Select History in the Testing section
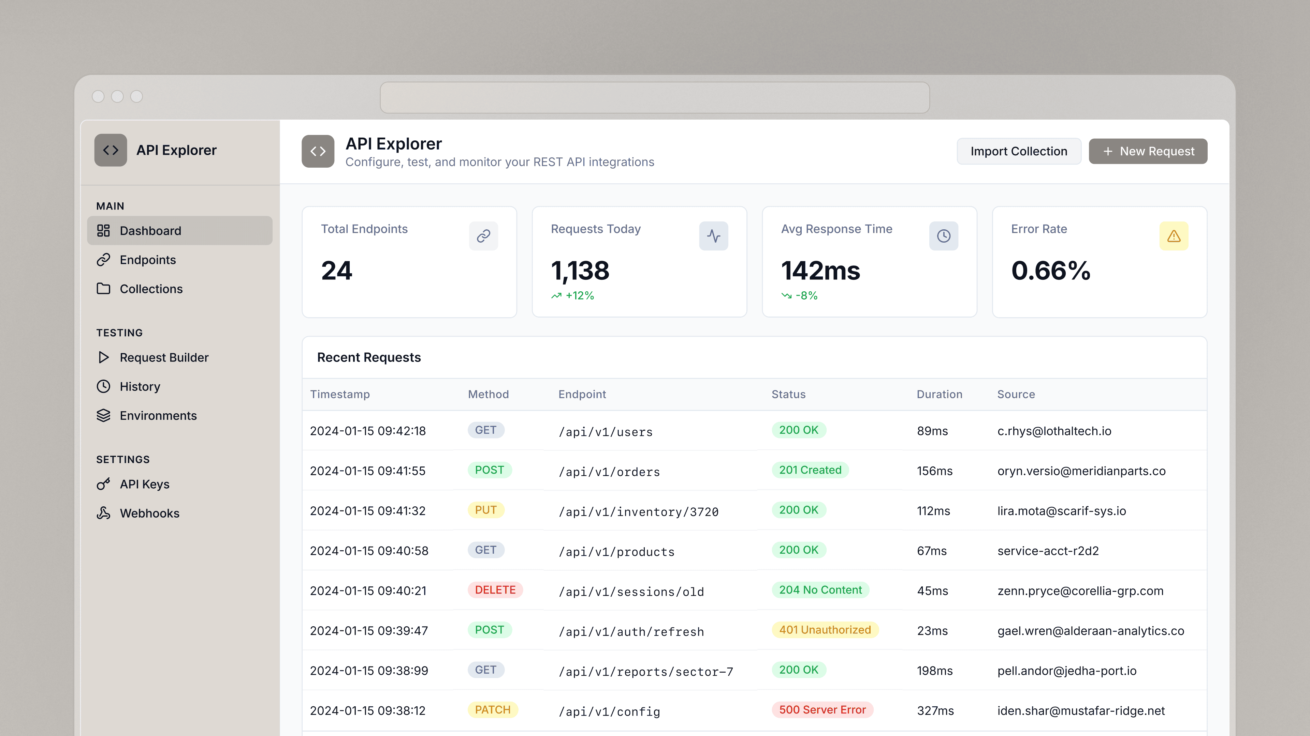Viewport: 1310px width, 736px height. point(179,386)
